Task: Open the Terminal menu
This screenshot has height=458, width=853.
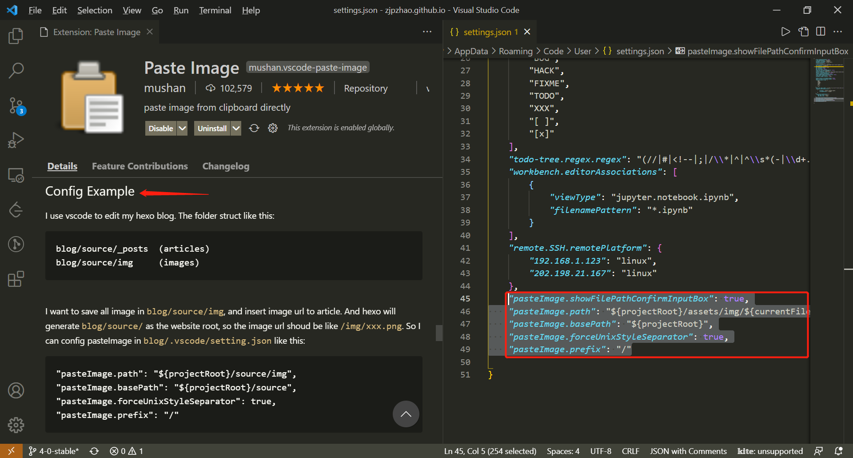Action: point(215,10)
